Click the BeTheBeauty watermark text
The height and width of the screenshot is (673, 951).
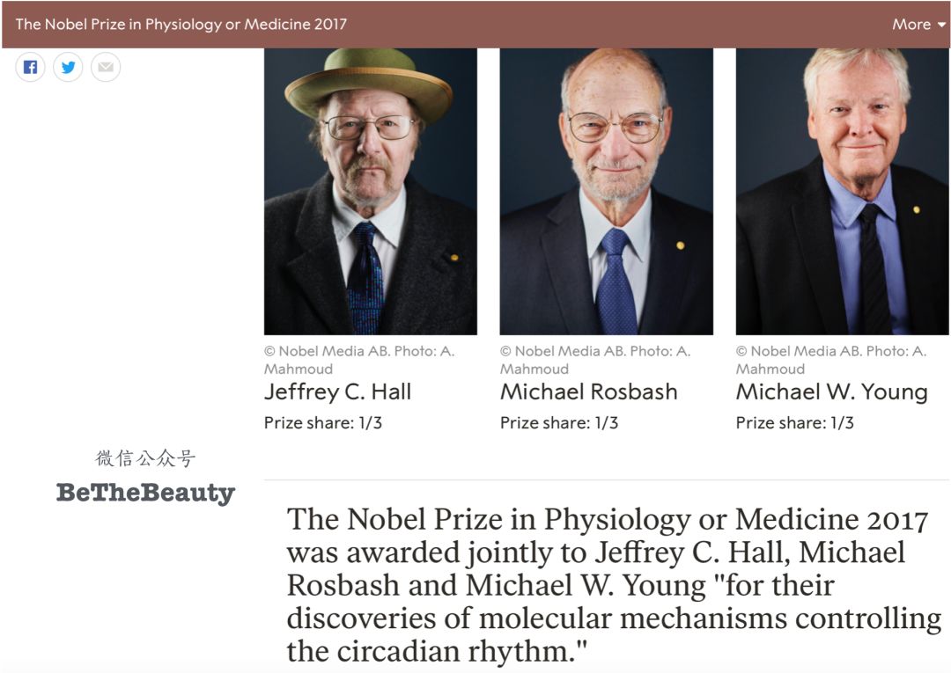145,493
